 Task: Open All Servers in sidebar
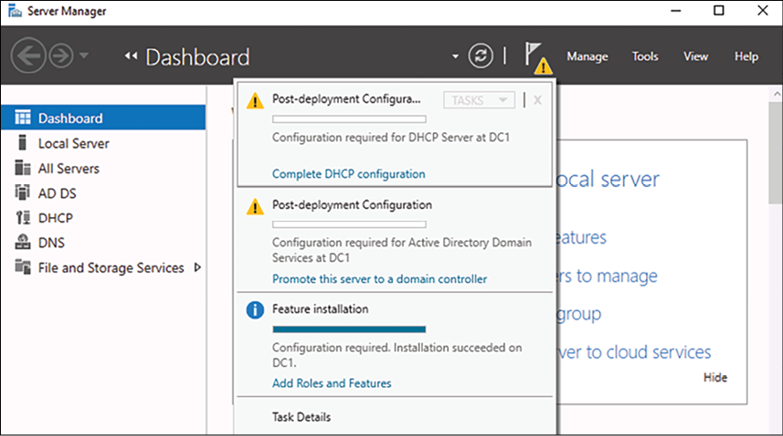pyautogui.click(x=69, y=168)
